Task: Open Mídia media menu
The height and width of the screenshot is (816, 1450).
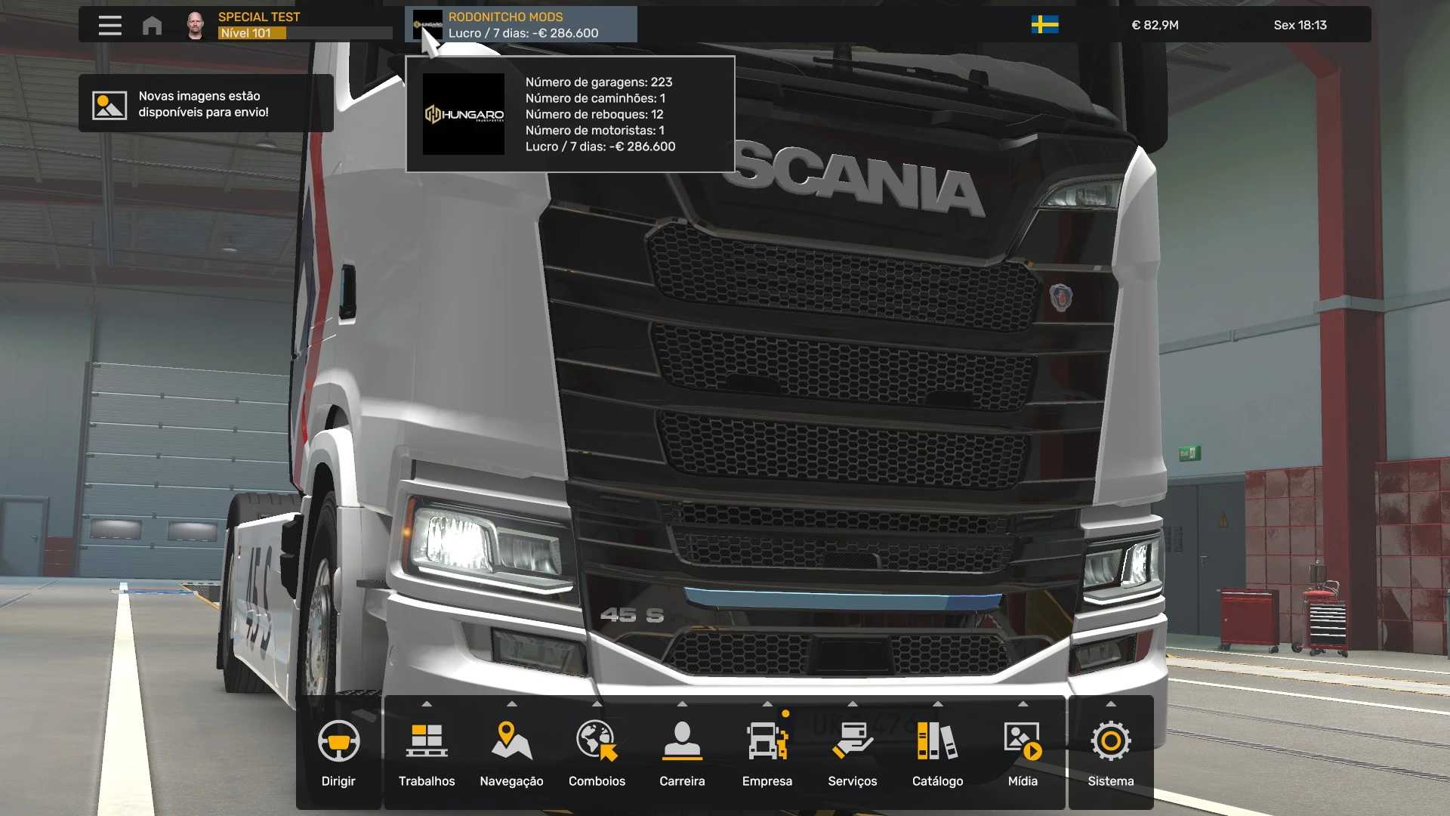Action: click(x=1023, y=753)
